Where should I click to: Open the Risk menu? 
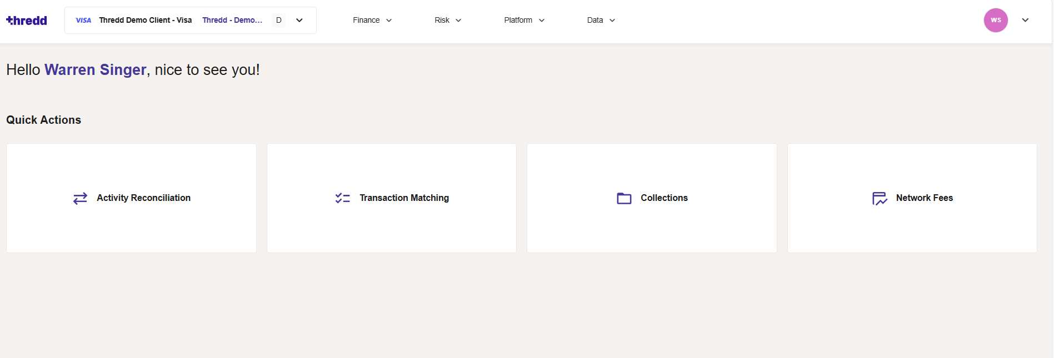(x=448, y=20)
